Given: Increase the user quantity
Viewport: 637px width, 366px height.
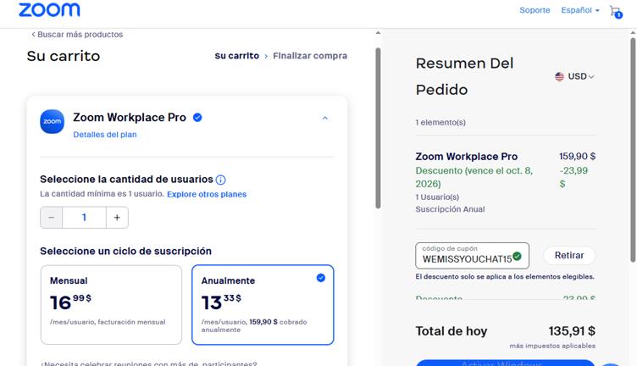Looking at the screenshot, I should tap(117, 218).
